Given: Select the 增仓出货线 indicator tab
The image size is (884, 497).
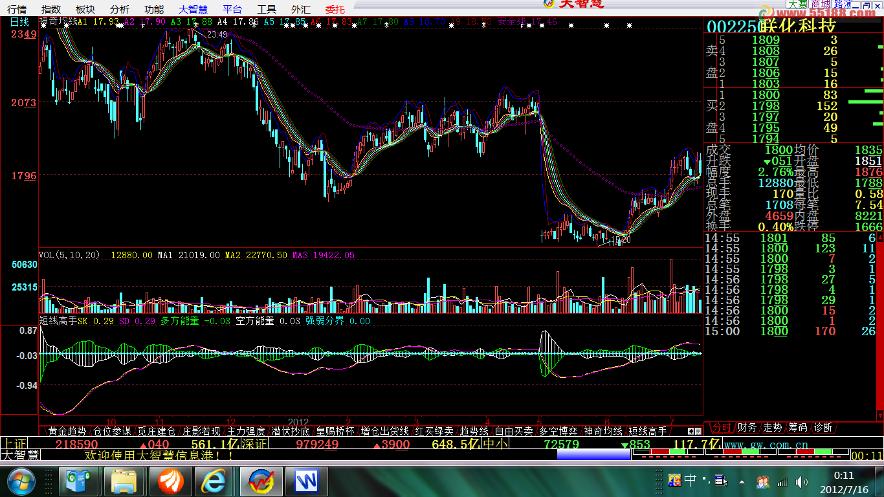Looking at the screenshot, I should (x=385, y=431).
